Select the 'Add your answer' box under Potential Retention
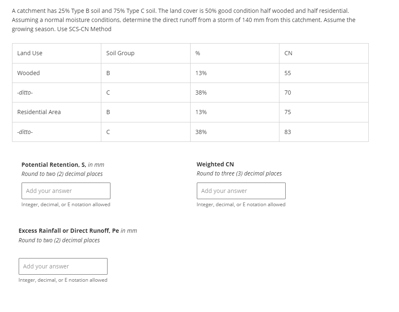Image resolution: width=399 pixels, height=312 pixels. point(66,190)
